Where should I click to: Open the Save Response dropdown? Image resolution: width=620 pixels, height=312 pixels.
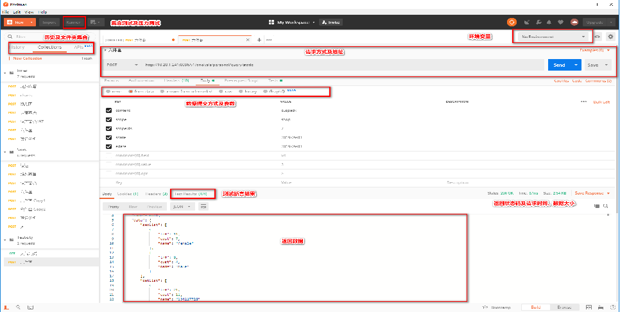tap(592, 193)
